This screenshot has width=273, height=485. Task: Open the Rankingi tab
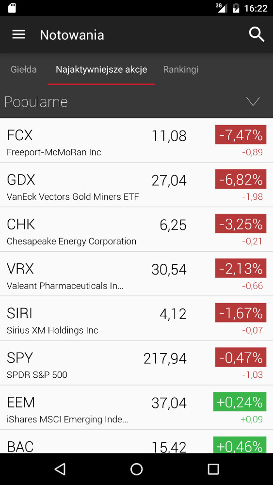click(x=180, y=69)
